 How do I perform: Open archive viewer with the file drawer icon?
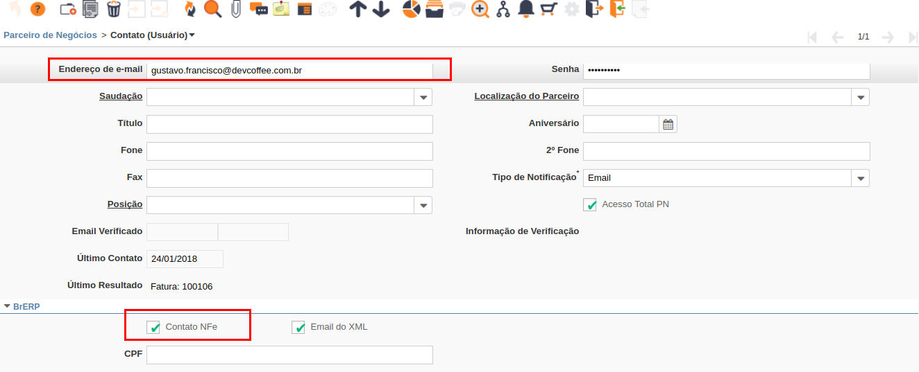[435, 9]
